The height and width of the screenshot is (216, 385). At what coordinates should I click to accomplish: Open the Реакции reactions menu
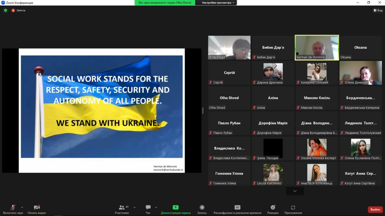pos(273,208)
